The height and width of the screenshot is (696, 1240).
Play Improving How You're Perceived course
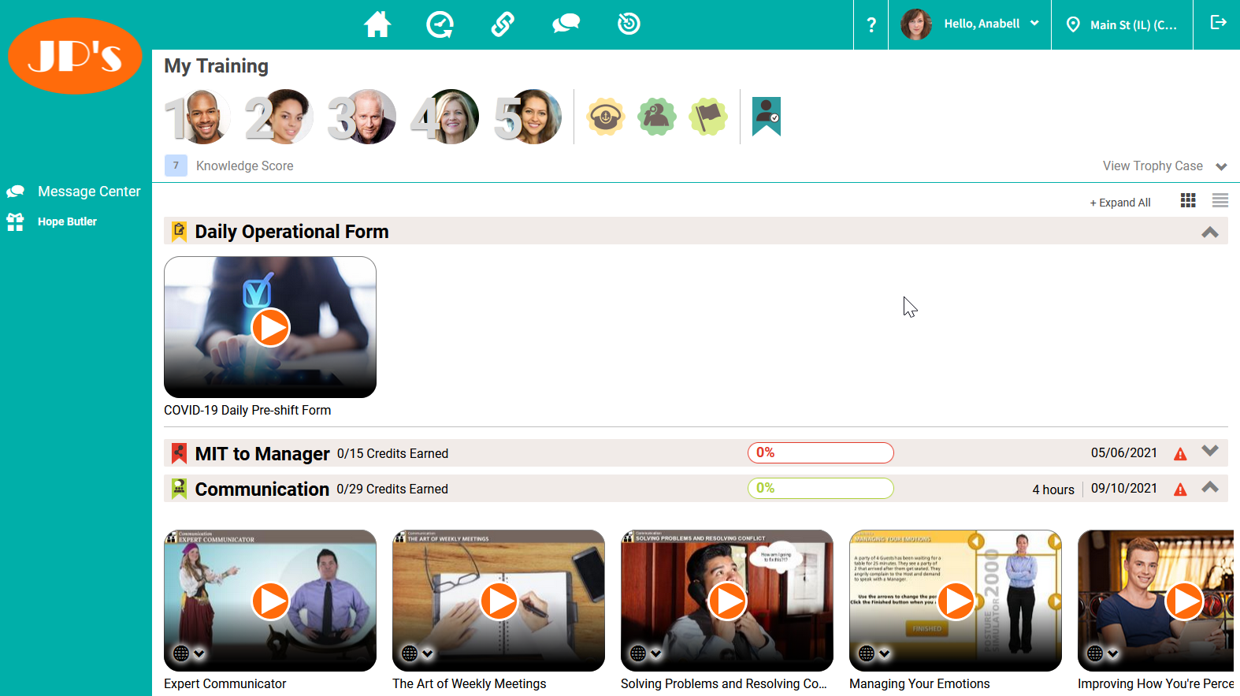1184,601
